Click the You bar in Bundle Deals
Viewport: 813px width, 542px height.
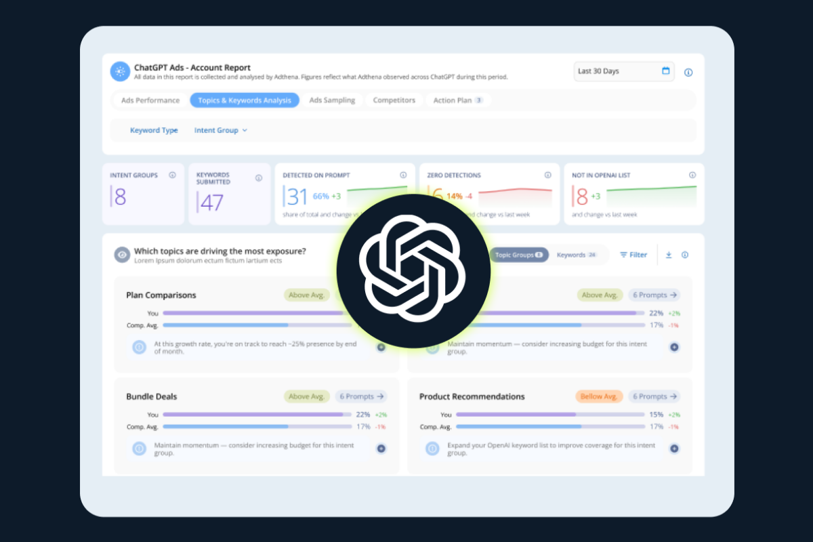click(257, 415)
